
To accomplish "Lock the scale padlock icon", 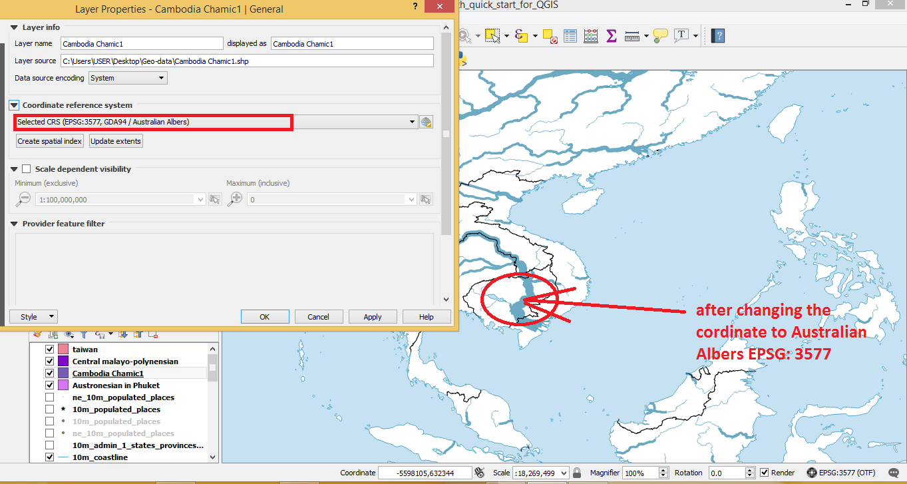I will click(x=577, y=473).
